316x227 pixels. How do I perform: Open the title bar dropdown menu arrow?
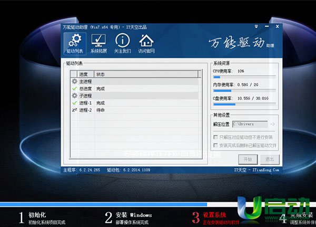(x=256, y=26)
